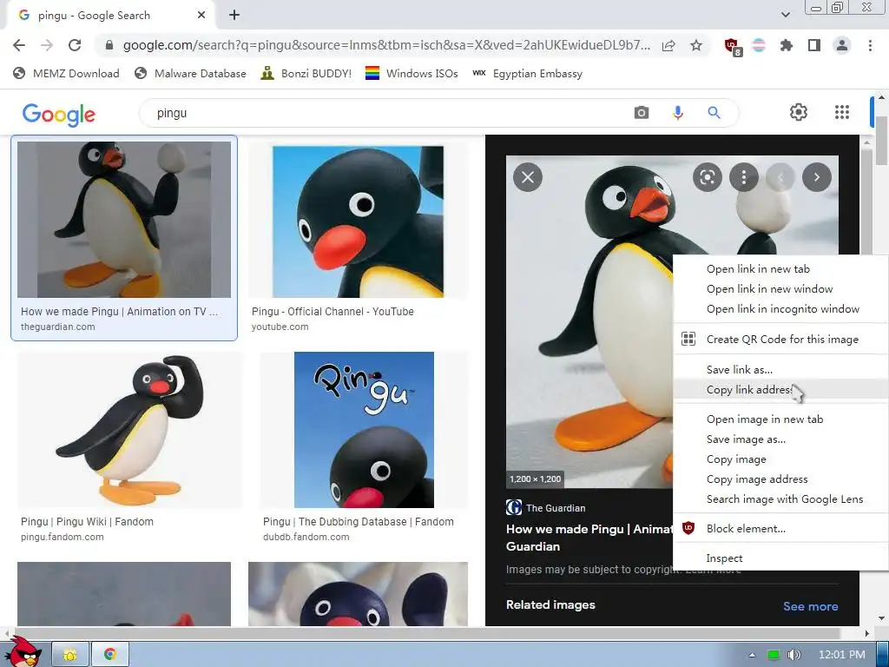Open Malware Database bookmark
This screenshot has width=889, height=667.
pyautogui.click(x=190, y=74)
